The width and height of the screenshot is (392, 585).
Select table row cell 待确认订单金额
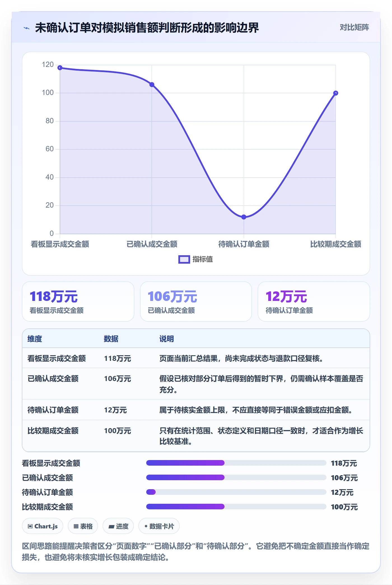coord(53,410)
